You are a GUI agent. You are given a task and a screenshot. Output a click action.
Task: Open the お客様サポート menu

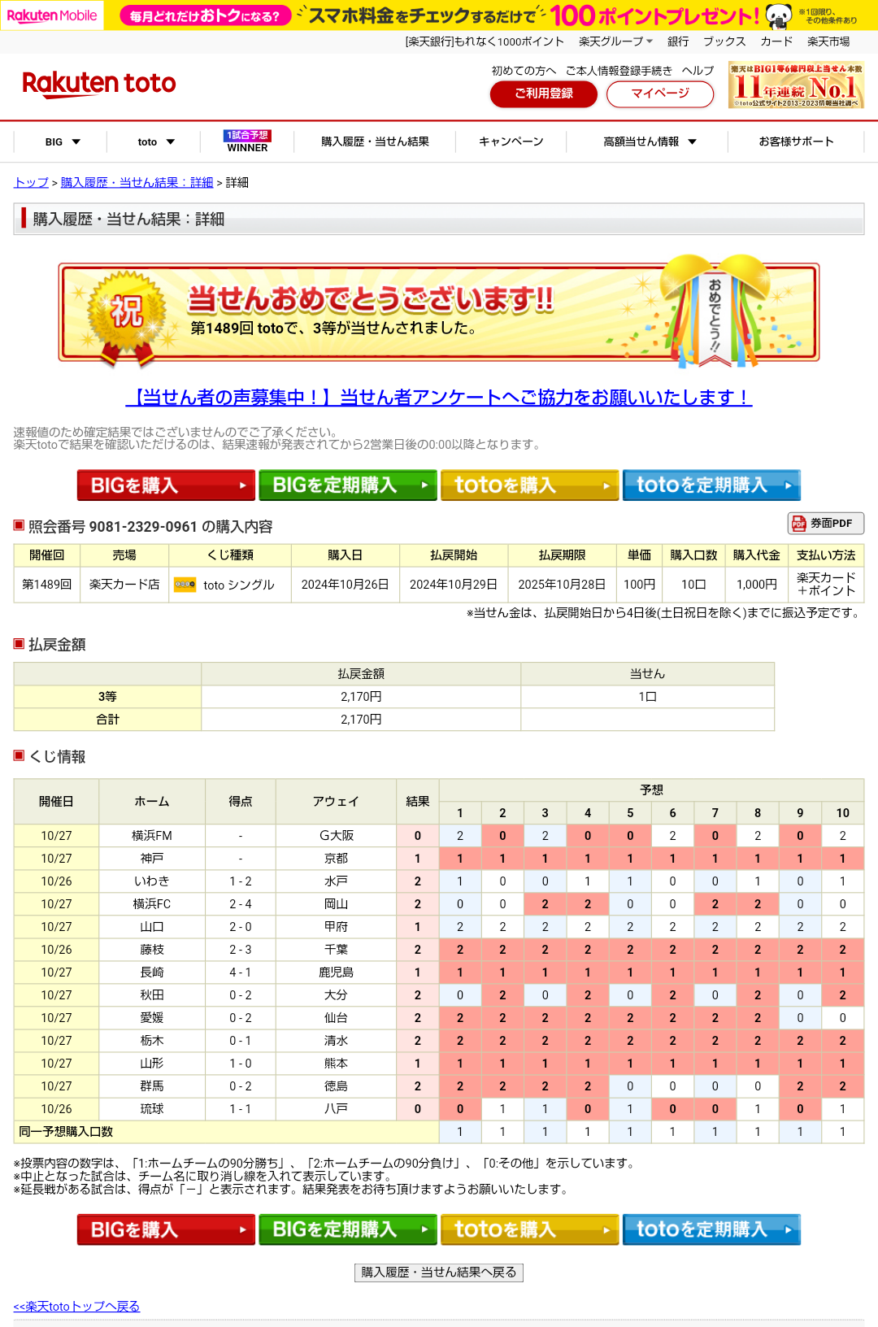pyautogui.click(x=796, y=141)
